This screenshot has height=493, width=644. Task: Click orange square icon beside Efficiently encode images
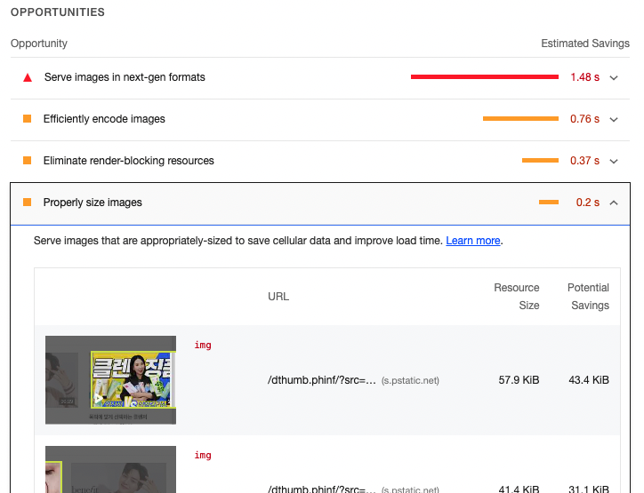pyautogui.click(x=27, y=119)
